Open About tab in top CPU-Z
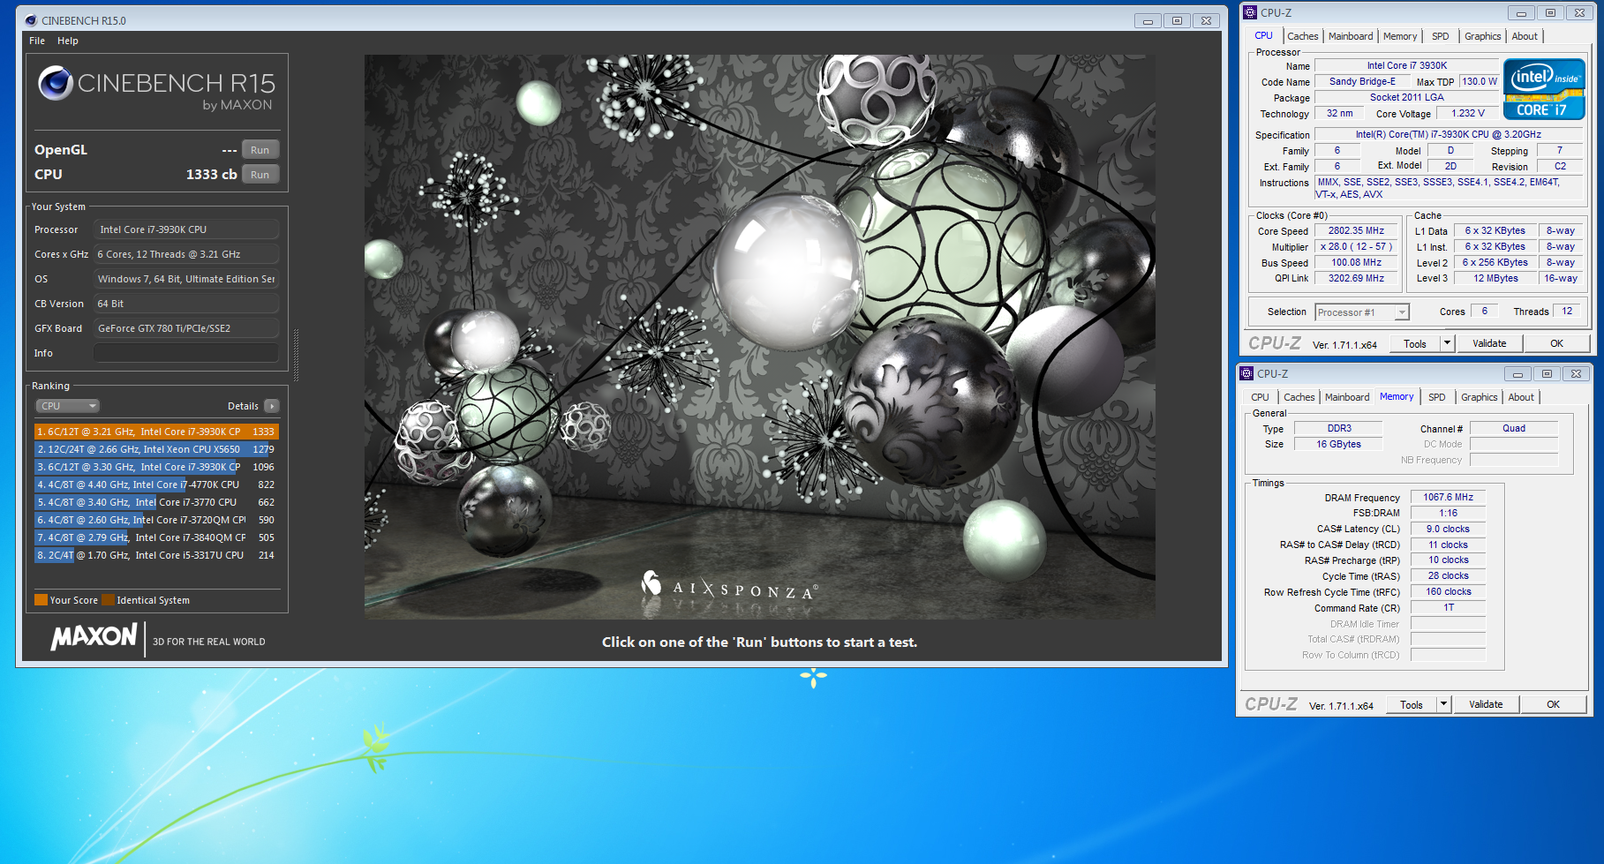 tap(1525, 36)
